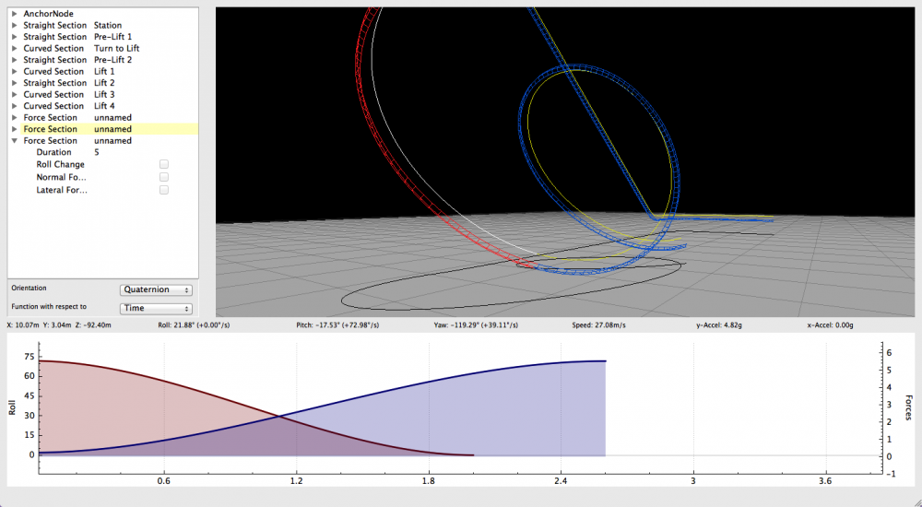Expand the highlighted Force Section arrow

coord(14,129)
